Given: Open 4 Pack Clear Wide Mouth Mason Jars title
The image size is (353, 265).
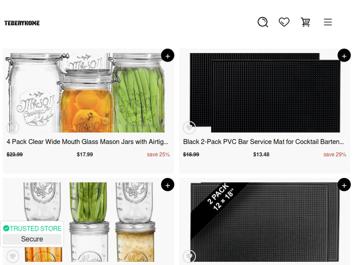Looking at the screenshot, I should [x=88, y=142].
